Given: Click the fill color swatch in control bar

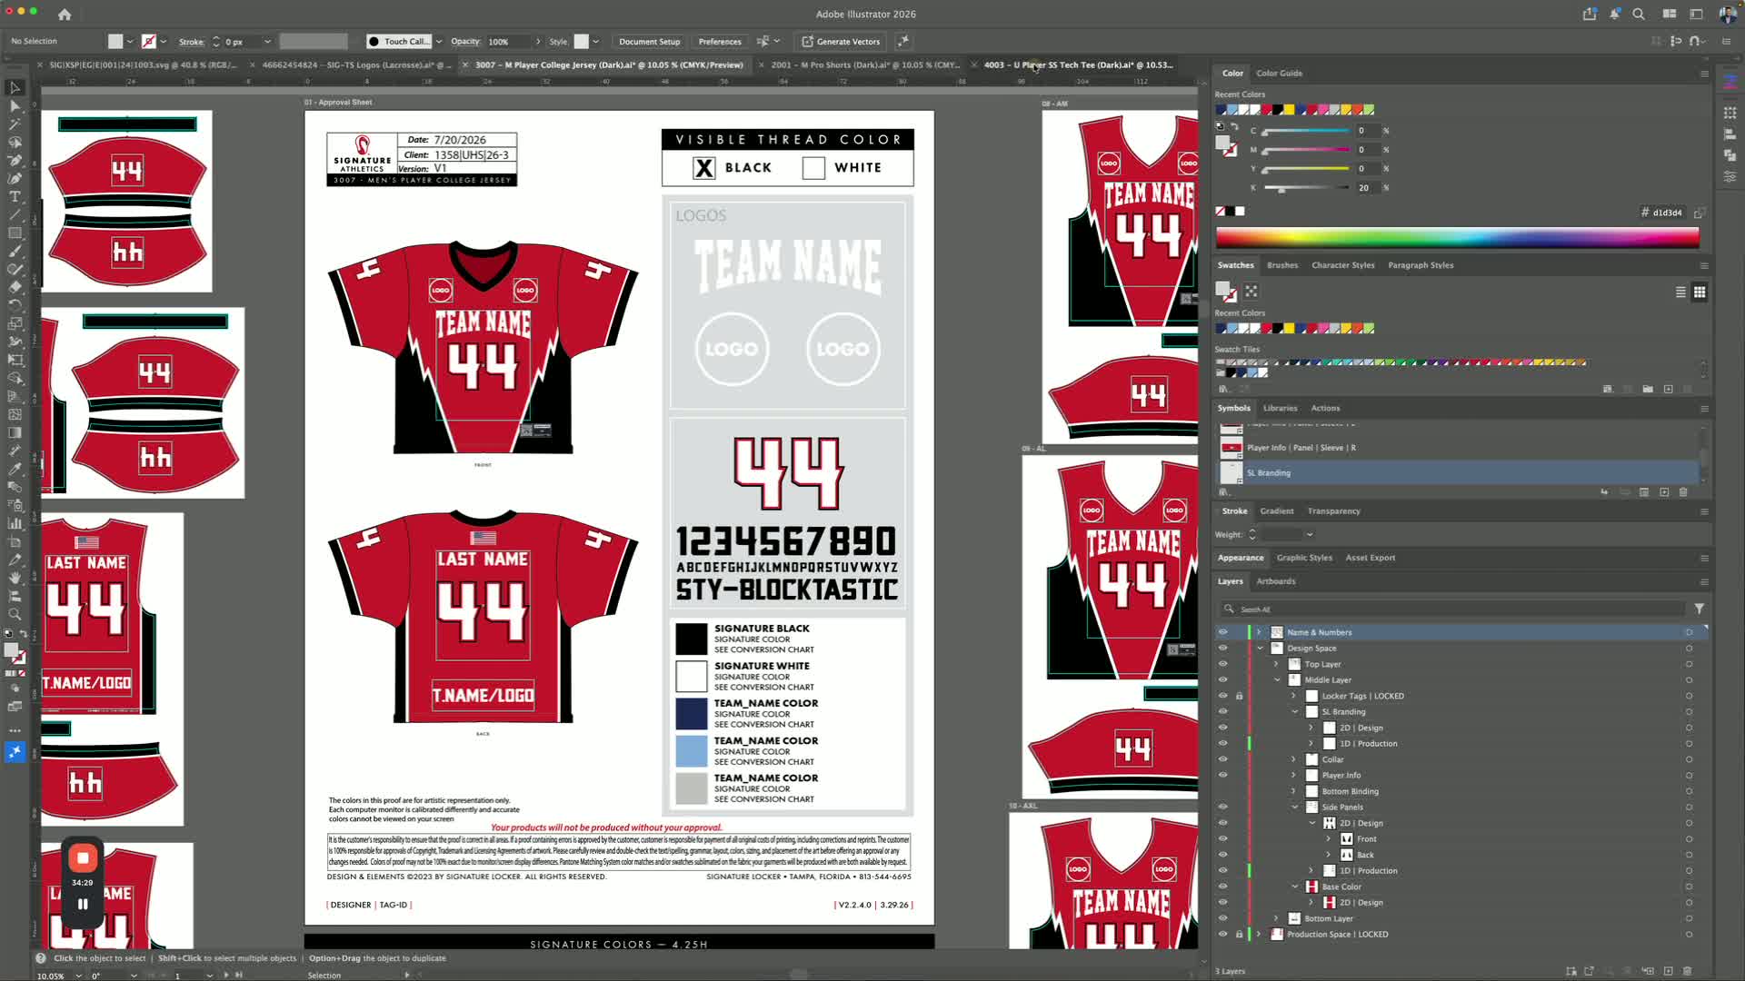Looking at the screenshot, I should point(115,42).
